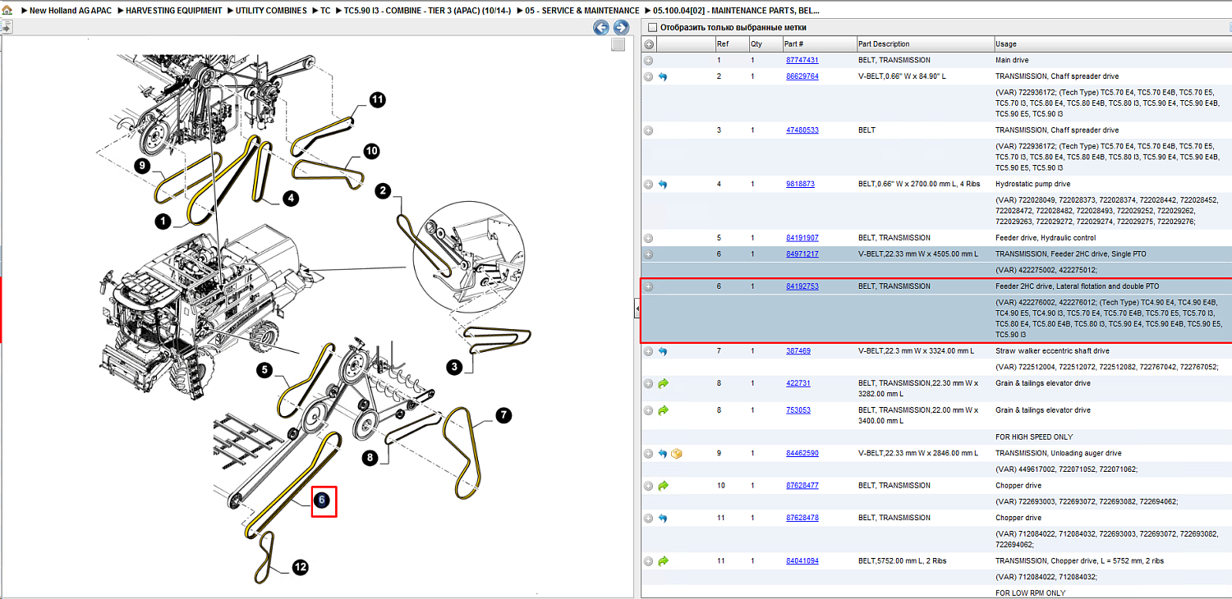Viewport: 1232px width, 599px height.
Task: Open part number link 86629764
Action: [802, 76]
